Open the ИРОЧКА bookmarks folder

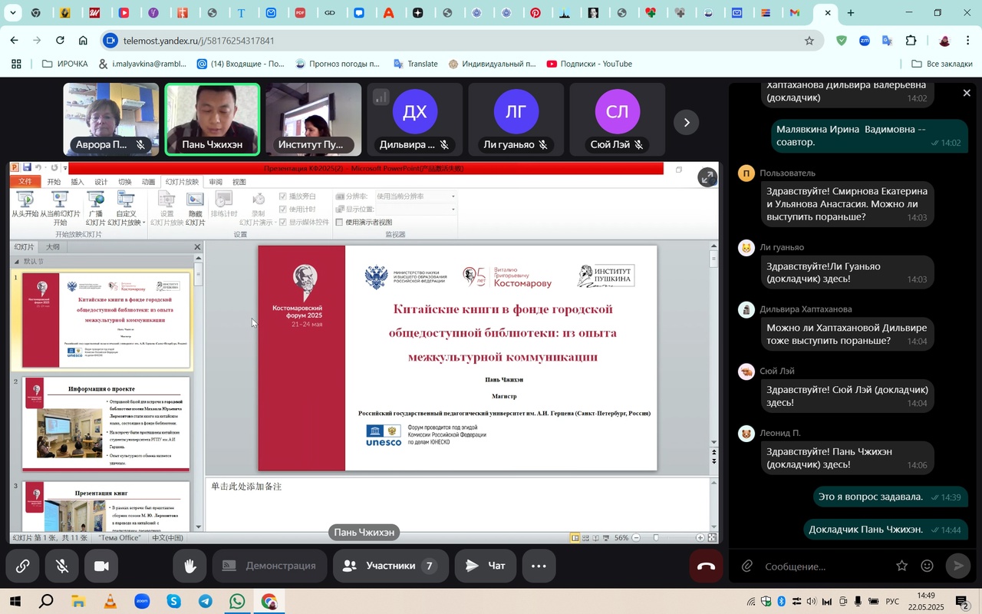click(65, 64)
